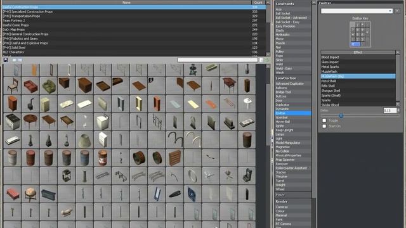The width and height of the screenshot is (406, 228).
Task: Select Team Fortress 2 prop category
Action: pyautogui.click(x=134, y=21)
